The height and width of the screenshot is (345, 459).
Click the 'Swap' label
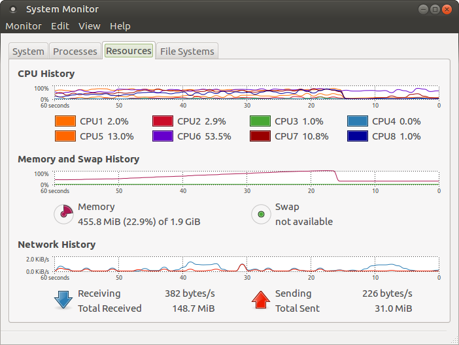[287, 207]
